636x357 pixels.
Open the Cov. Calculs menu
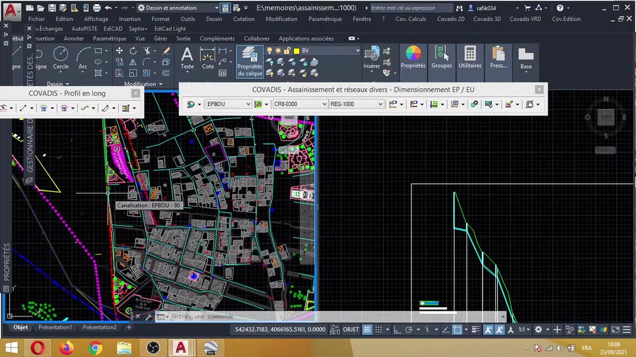point(411,19)
